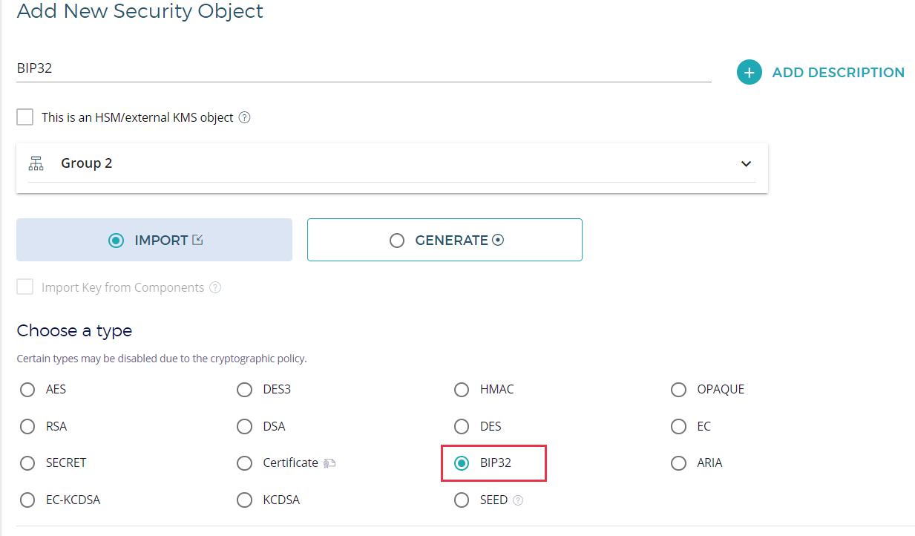Viewport: 915px width, 536px height.
Task: Click the generate icon on the GENERATE tab
Action: [x=498, y=240]
